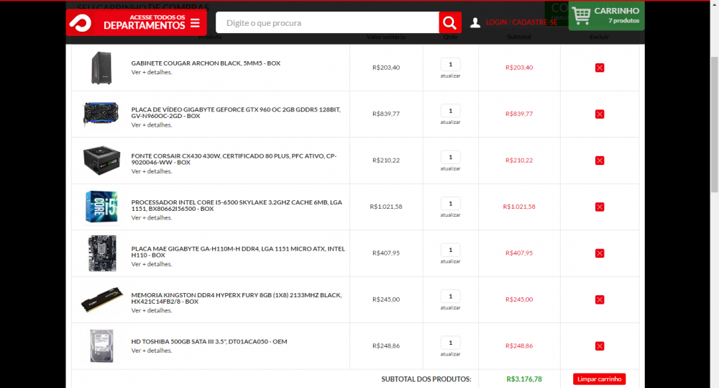Remove the Corsair CX430 power supply
This screenshot has width=719, height=388.
(x=600, y=161)
